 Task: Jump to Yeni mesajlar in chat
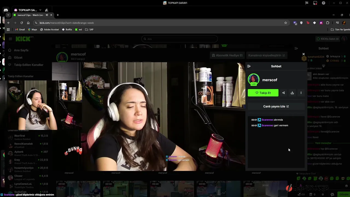tap(323, 143)
